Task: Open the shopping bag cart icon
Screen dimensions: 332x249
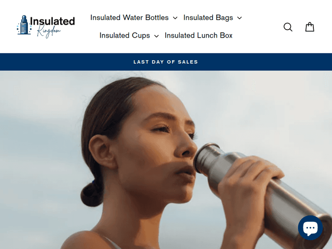Action: point(309,27)
